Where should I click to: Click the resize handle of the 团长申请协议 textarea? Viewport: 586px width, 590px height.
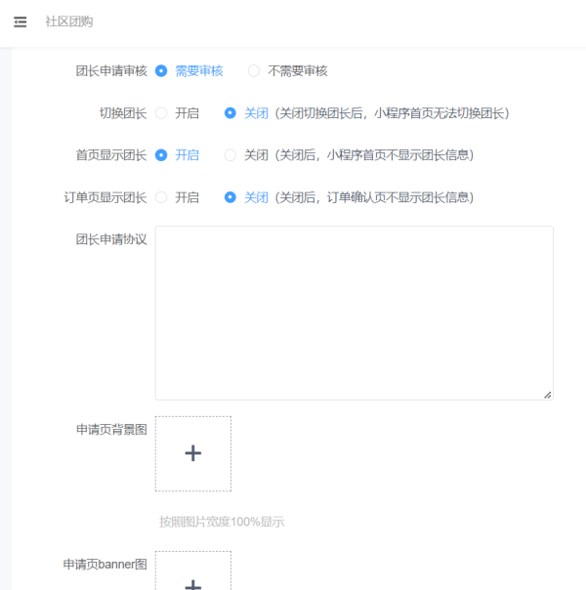click(x=547, y=395)
